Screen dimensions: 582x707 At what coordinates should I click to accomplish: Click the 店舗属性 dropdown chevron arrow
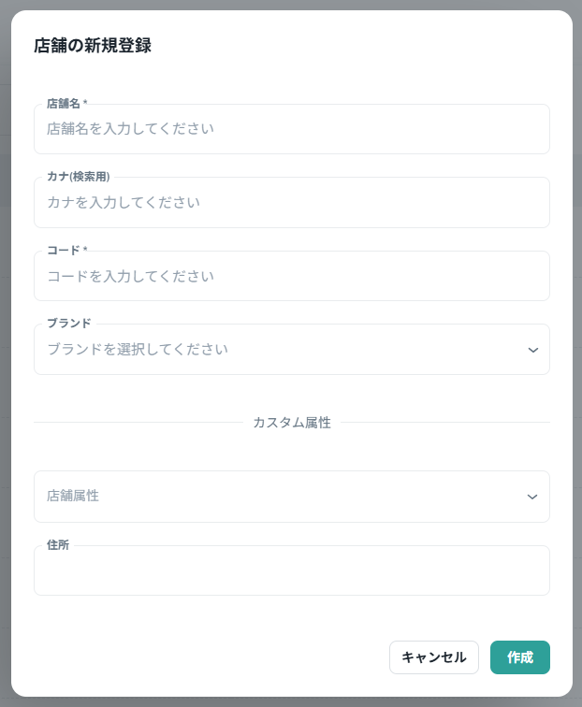pos(532,497)
